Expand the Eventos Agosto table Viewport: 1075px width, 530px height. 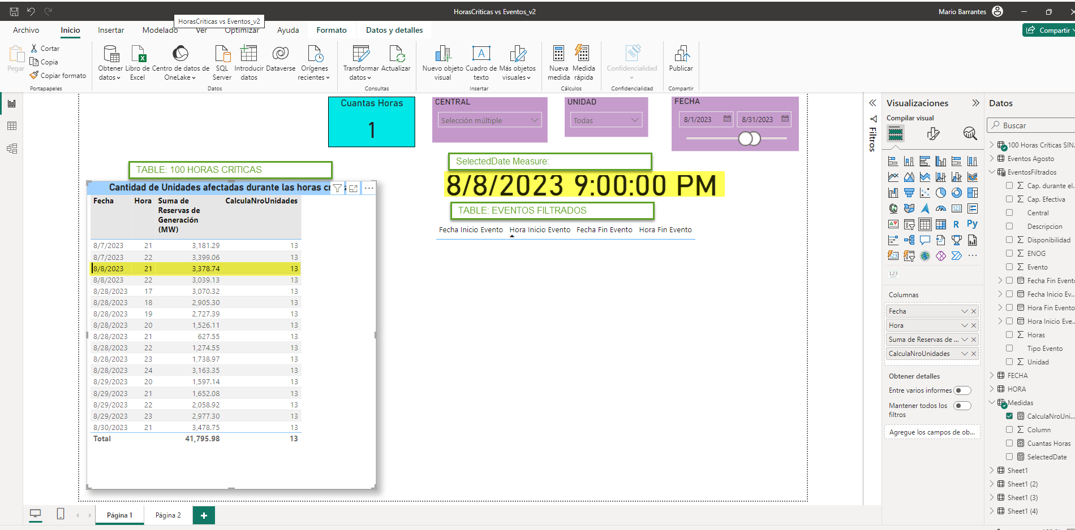pyautogui.click(x=992, y=158)
